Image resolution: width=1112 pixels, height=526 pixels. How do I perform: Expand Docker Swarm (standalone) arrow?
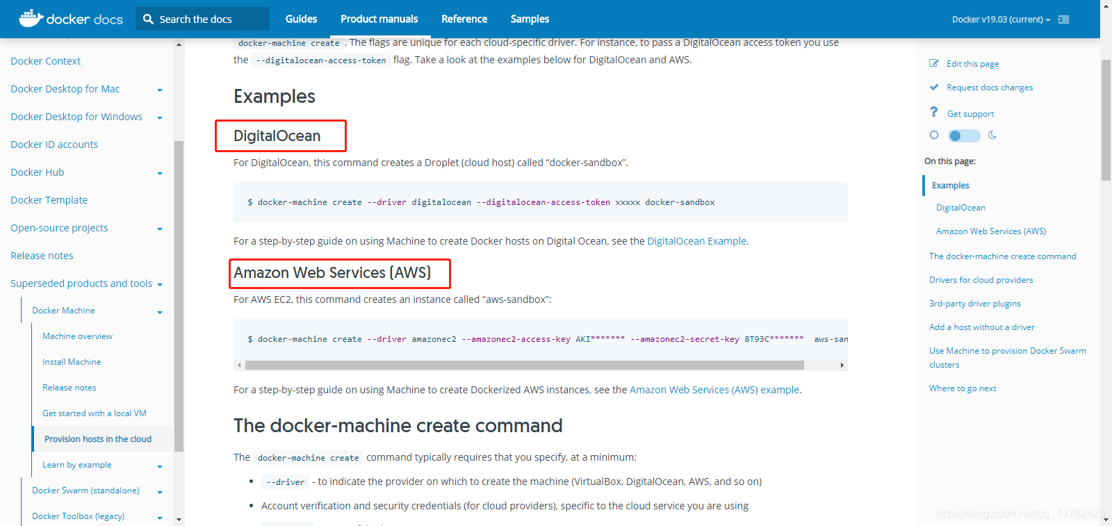[160, 492]
